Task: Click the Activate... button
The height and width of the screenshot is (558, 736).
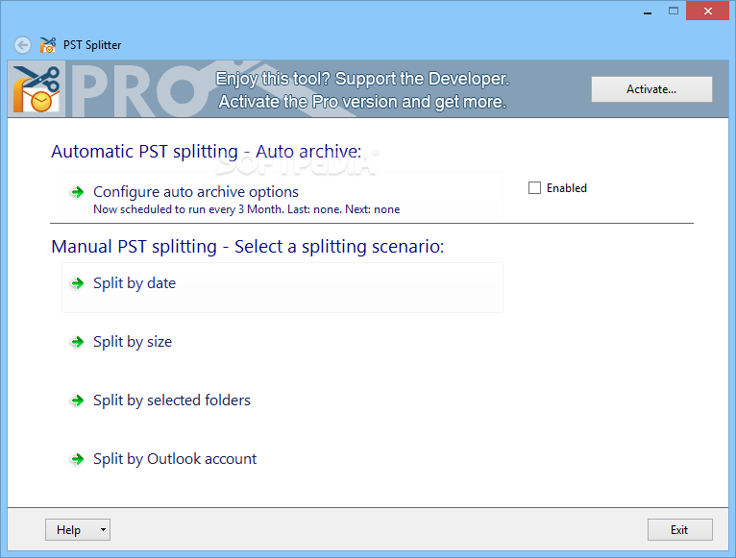Action: coord(651,89)
